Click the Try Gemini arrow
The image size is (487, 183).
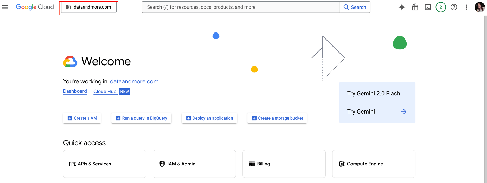coord(403,112)
